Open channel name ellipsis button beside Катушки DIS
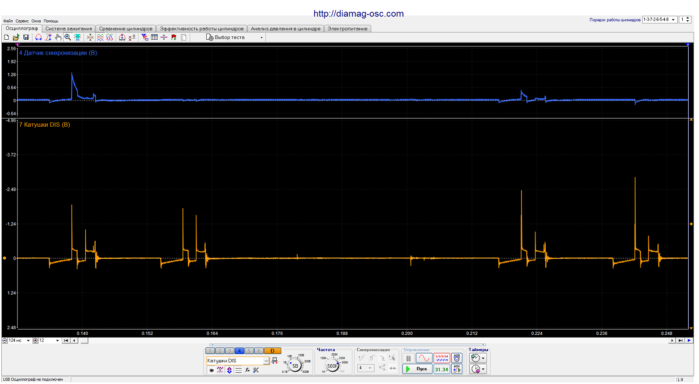Screen dimensions: 699x384 pyautogui.click(x=266, y=361)
